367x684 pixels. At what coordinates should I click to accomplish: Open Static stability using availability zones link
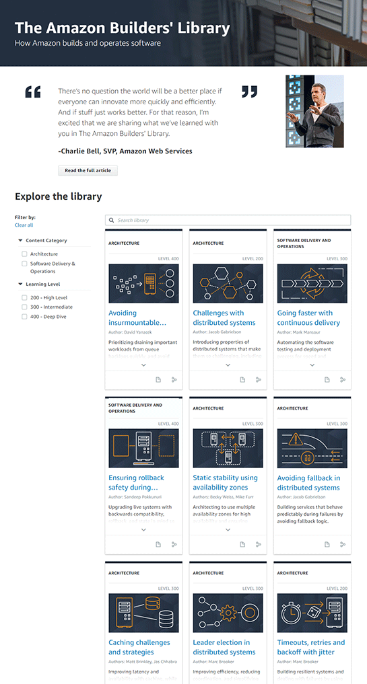coord(226,482)
